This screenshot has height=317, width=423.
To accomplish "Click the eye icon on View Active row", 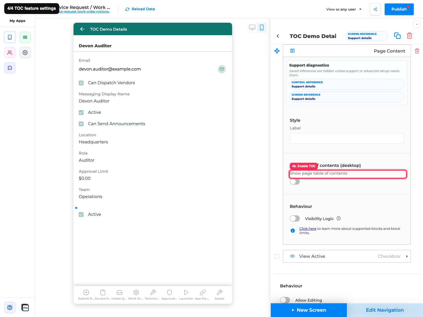I will coord(292,256).
